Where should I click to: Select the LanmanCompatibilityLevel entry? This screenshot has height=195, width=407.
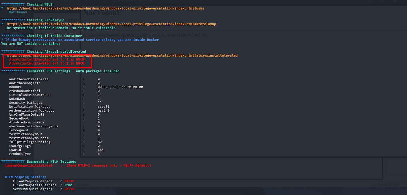click(29, 165)
